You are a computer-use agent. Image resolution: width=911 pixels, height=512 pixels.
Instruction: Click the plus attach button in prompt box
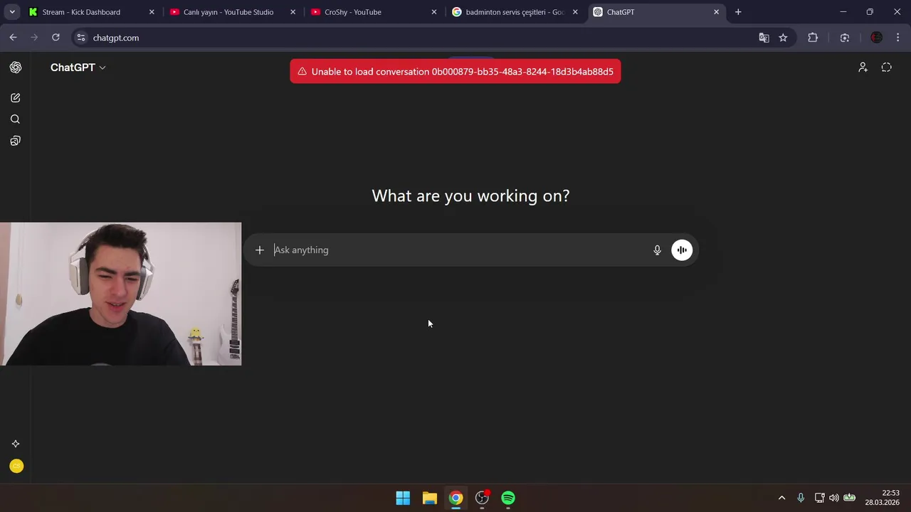260,250
